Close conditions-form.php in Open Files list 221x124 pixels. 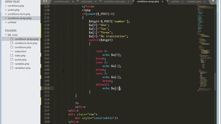point(6,14)
